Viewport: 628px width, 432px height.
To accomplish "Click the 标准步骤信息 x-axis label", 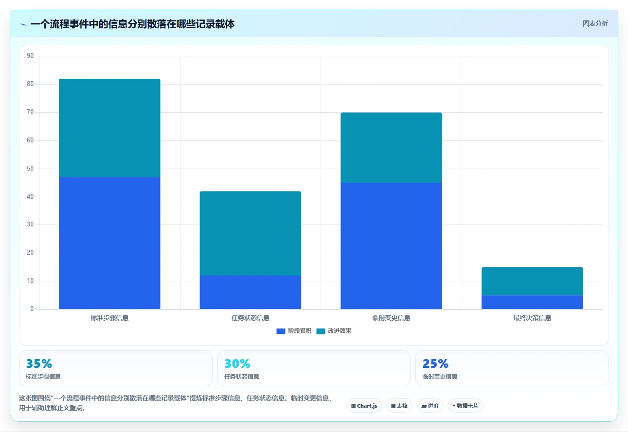I will 109,318.
